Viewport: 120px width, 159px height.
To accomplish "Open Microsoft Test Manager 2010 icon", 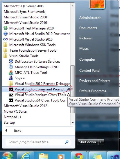I will click(6, 28).
